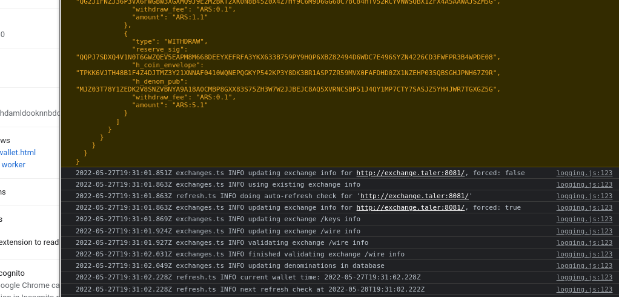Open exchange URL in the 'forced: true' log

click(410, 208)
